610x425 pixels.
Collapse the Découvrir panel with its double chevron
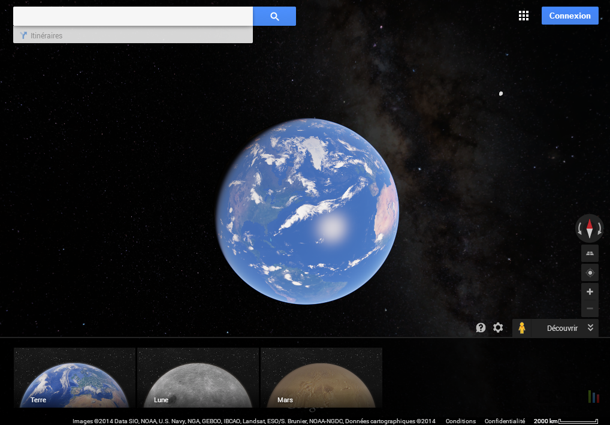tap(591, 328)
